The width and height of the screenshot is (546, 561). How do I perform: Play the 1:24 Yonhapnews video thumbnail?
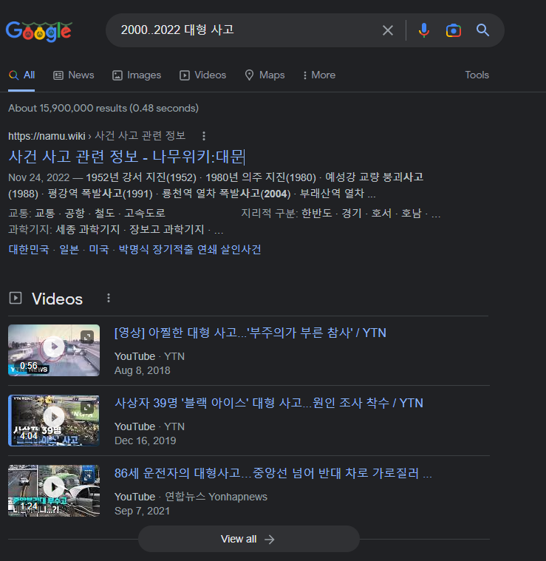tap(54, 491)
